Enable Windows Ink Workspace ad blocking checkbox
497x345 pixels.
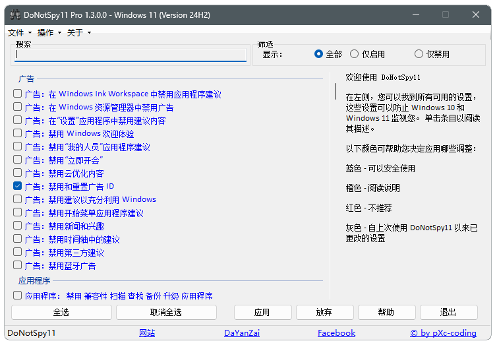tap(18, 94)
